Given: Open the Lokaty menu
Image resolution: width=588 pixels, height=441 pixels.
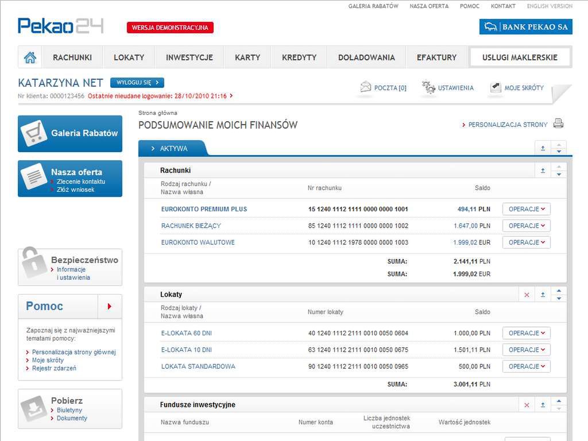Looking at the screenshot, I should pos(129,57).
